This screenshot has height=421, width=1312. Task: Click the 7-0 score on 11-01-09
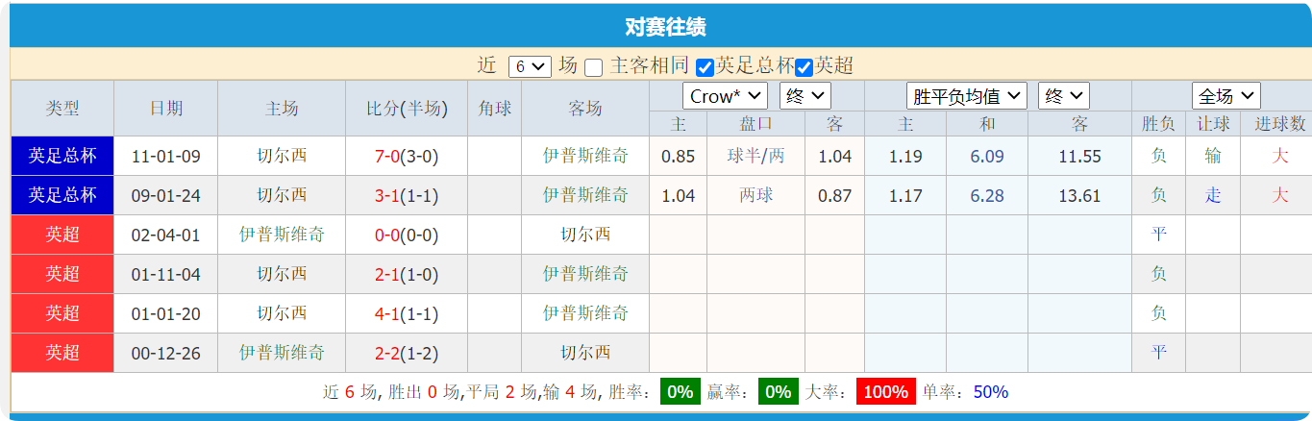386,157
